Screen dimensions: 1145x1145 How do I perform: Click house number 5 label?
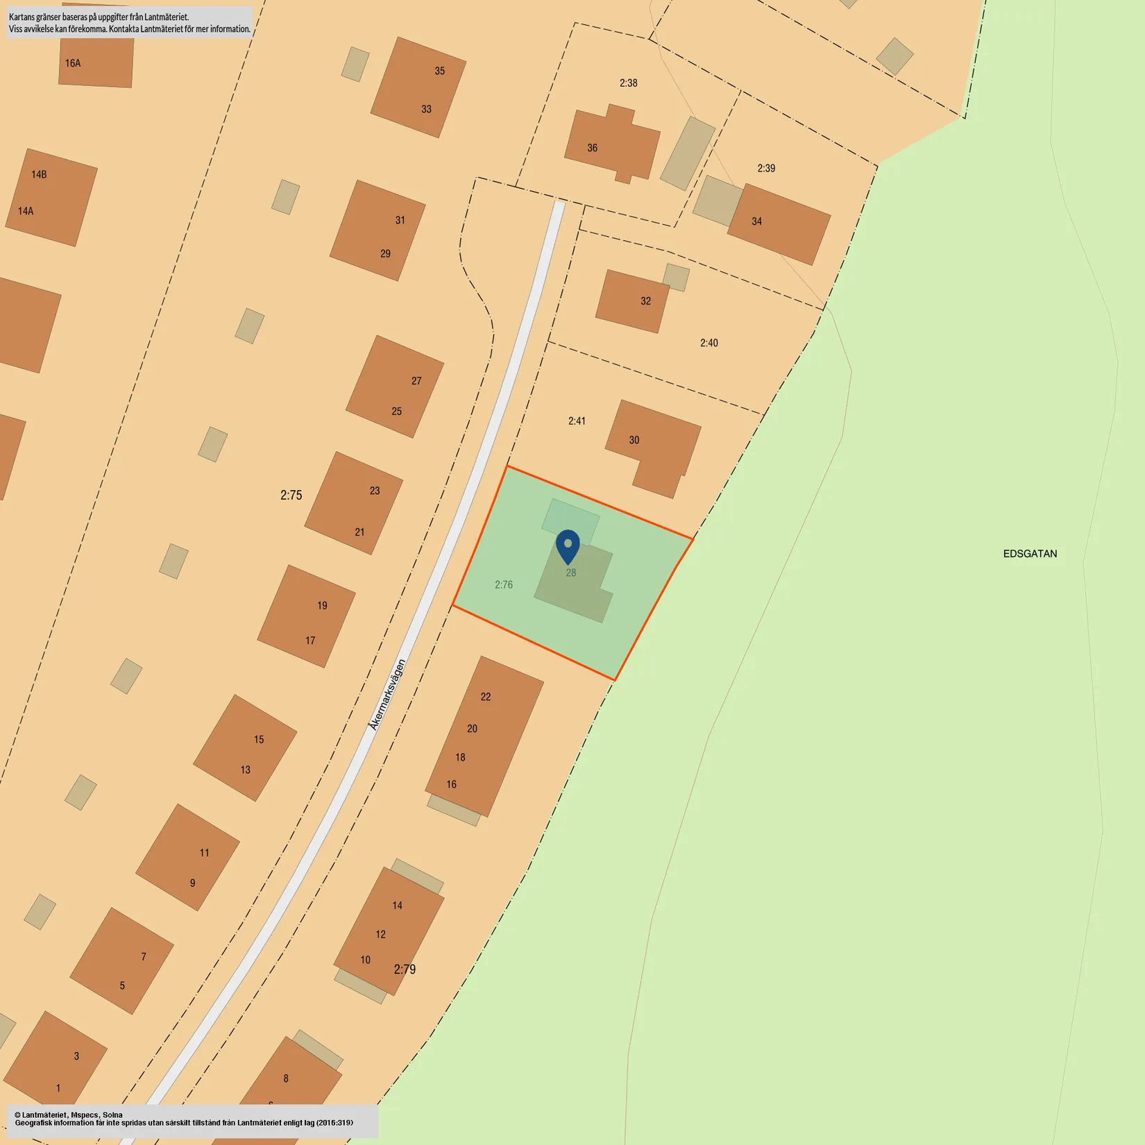coord(122,985)
